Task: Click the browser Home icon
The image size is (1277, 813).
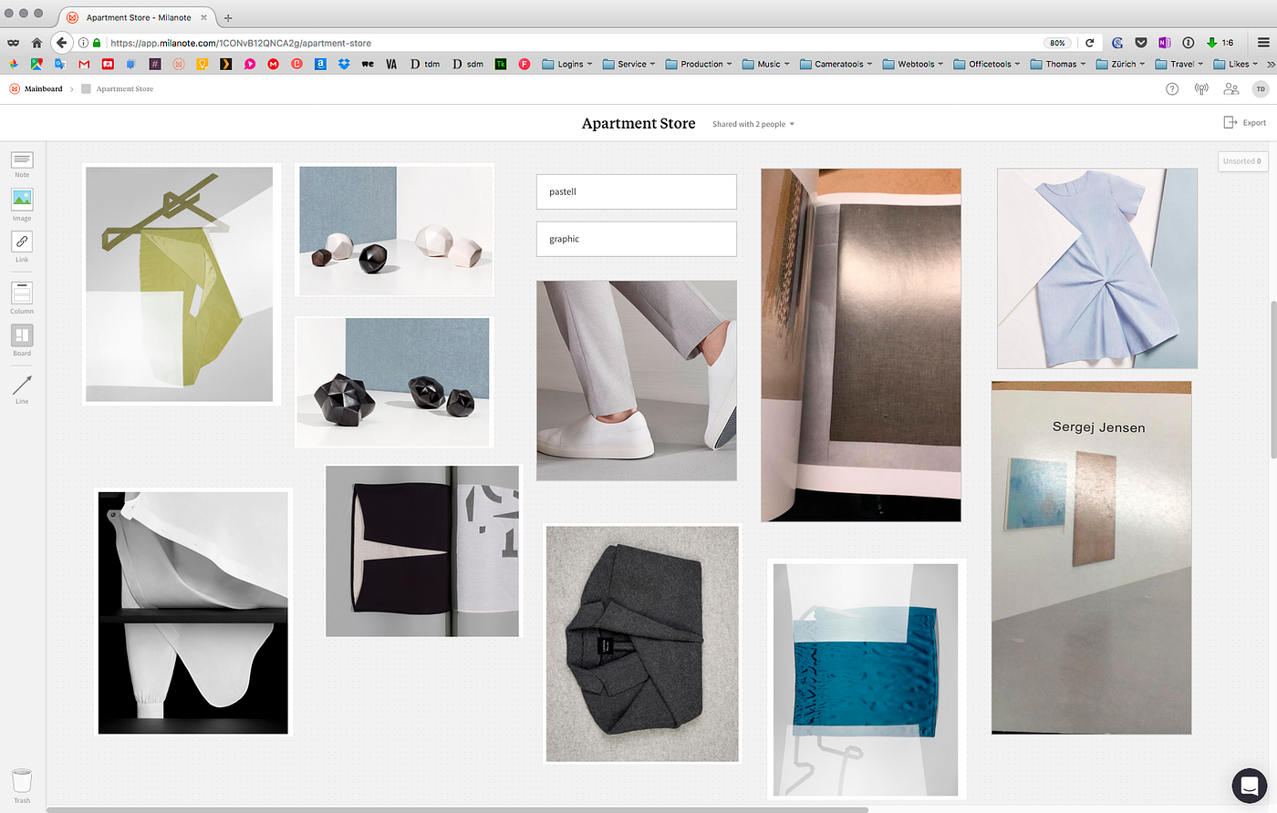Action: (x=36, y=43)
